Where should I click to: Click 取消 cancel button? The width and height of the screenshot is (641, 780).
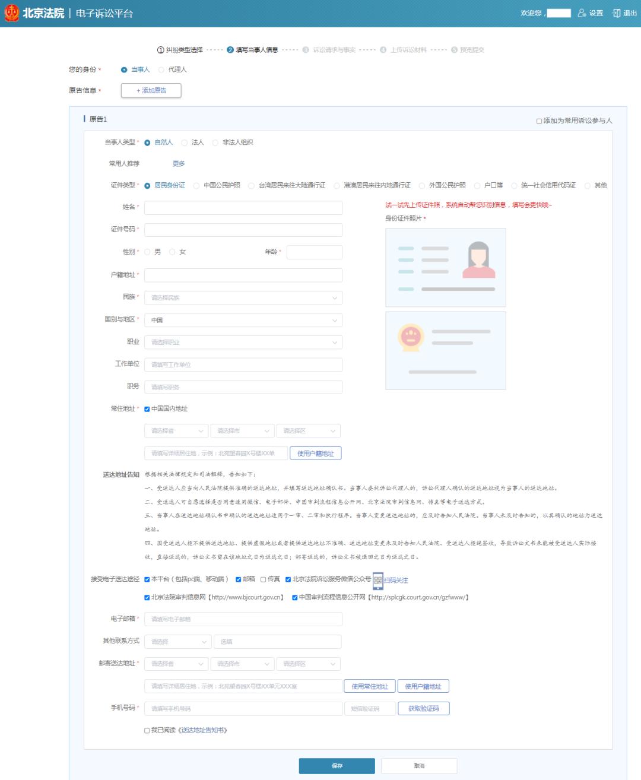[x=419, y=766]
